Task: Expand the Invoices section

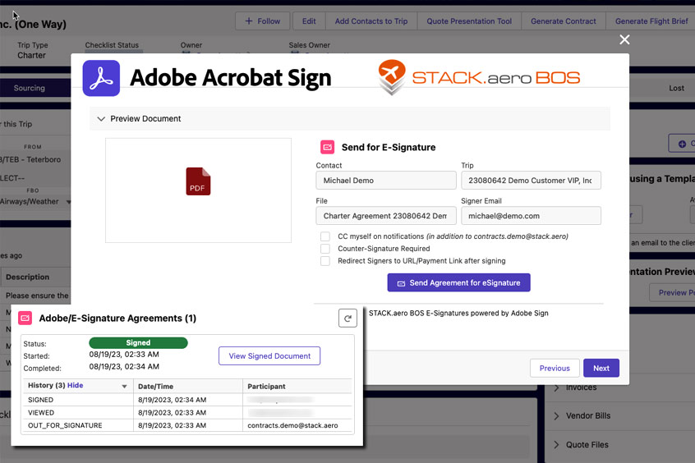Action: tap(557, 387)
